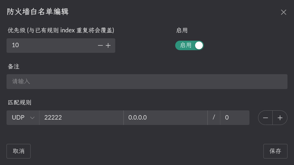This screenshot has height=165, width=294.
Task: Save the rule with 保存 button
Action: pos(275,151)
